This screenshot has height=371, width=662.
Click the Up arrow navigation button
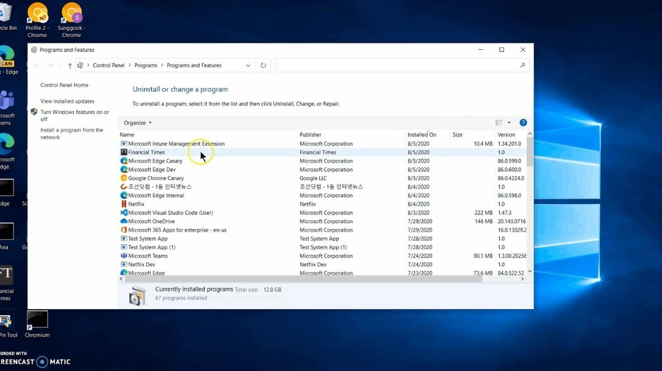70,66
